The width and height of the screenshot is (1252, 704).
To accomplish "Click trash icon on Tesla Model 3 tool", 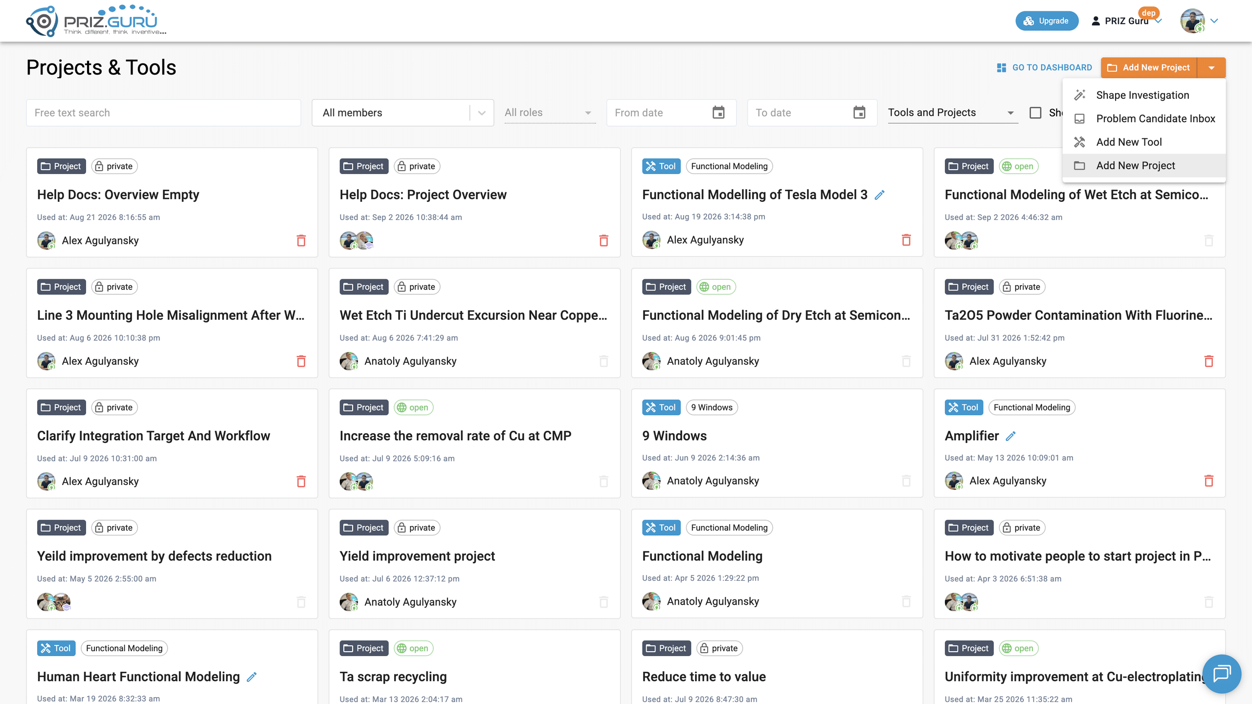I will click(x=906, y=240).
